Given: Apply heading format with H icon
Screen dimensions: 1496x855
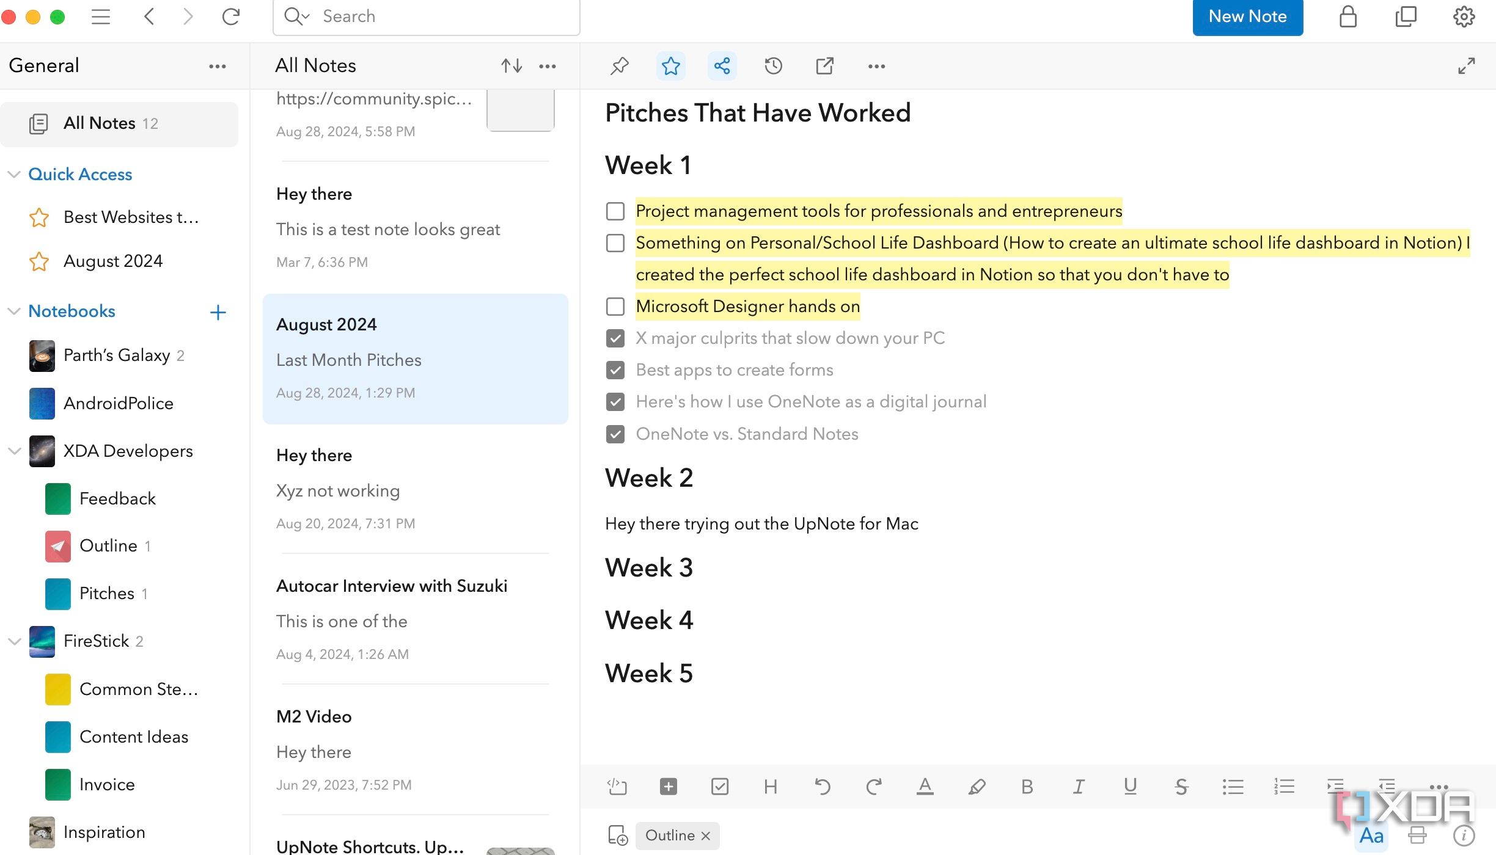Looking at the screenshot, I should click(x=771, y=787).
